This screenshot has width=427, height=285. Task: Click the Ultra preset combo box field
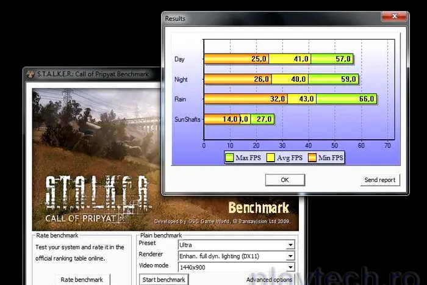tap(236, 245)
